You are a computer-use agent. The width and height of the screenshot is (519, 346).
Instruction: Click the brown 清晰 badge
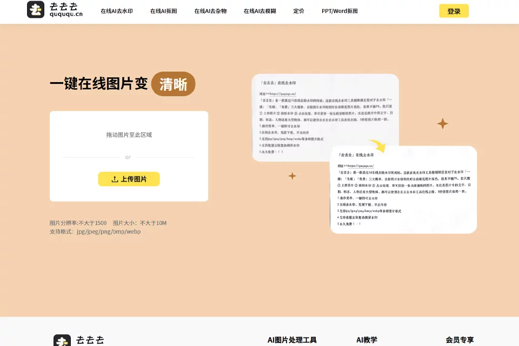[x=173, y=84]
